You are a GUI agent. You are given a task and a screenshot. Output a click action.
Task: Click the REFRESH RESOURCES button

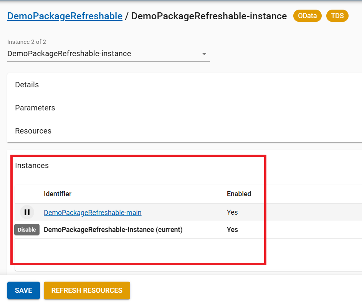tap(87, 290)
